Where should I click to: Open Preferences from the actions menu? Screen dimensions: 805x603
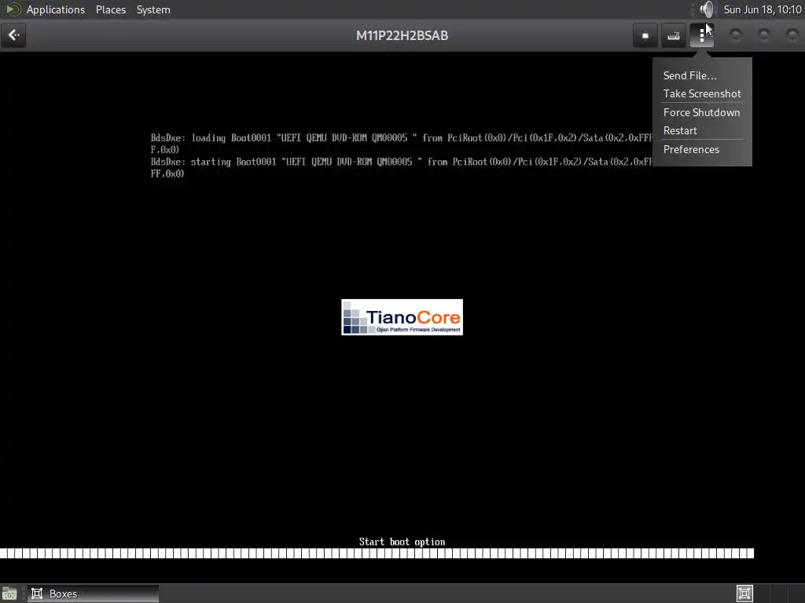pyautogui.click(x=691, y=149)
